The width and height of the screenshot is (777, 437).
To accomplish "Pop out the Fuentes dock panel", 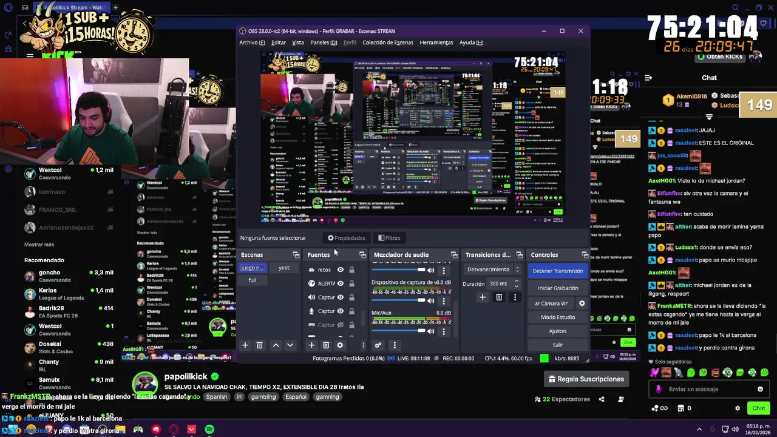I will pos(362,255).
